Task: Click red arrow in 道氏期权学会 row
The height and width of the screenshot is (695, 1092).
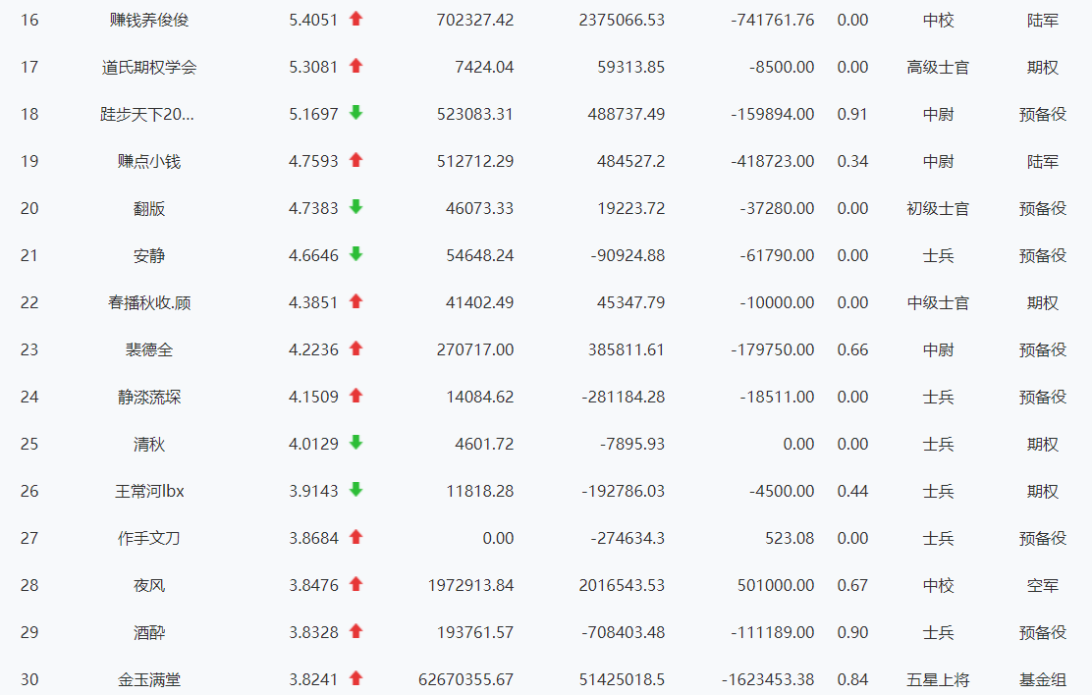Action: click(355, 66)
